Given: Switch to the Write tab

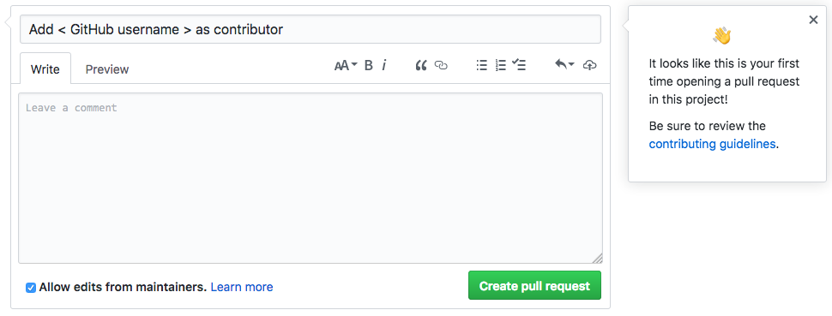Looking at the screenshot, I should point(45,69).
